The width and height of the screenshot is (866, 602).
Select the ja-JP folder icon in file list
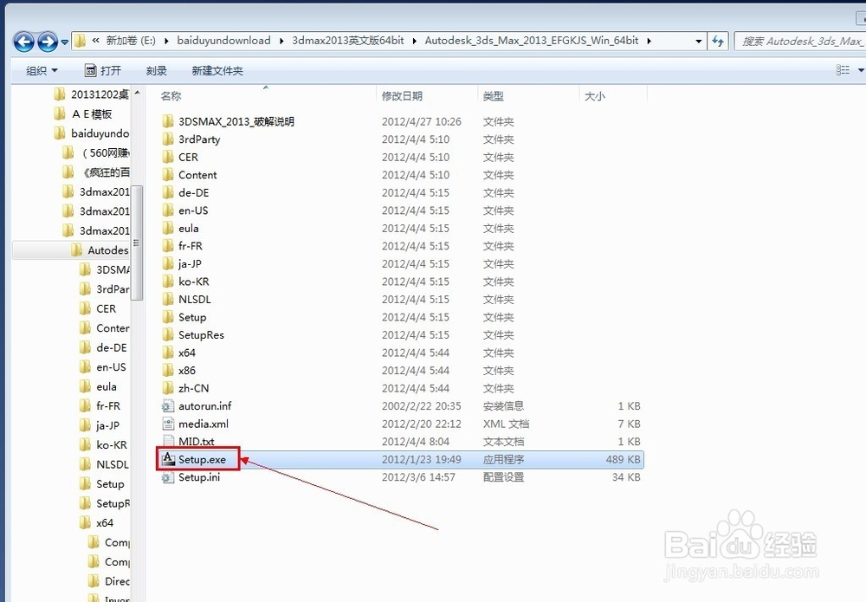click(168, 263)
